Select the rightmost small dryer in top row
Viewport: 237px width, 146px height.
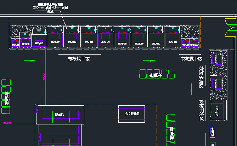pos(194,43)
